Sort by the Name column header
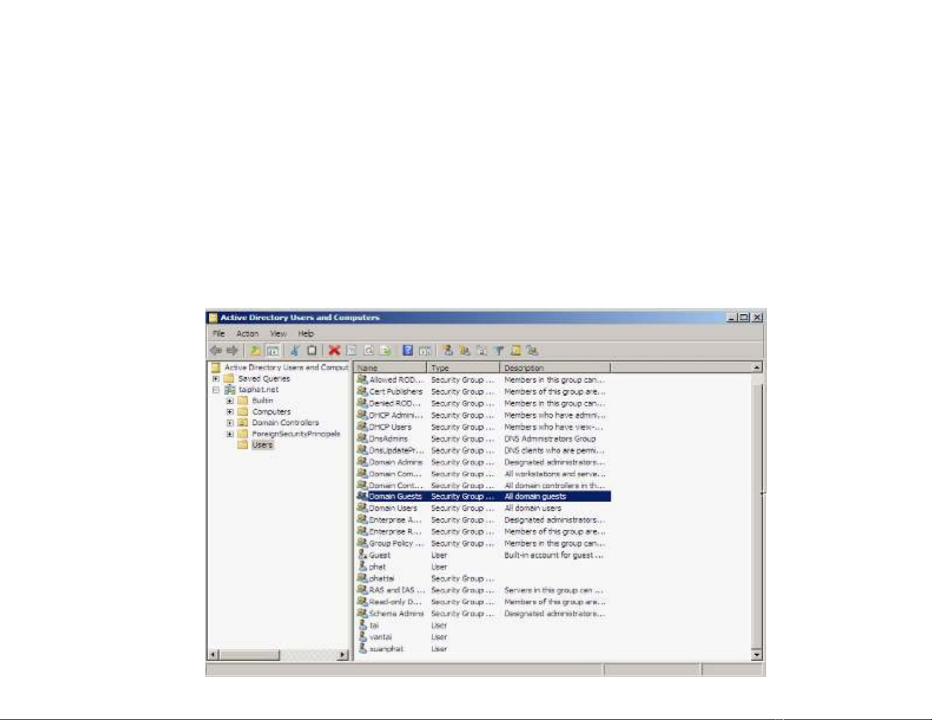Viewport: 932px width, 720px height. pyautogui.click(x=390, y=368)
